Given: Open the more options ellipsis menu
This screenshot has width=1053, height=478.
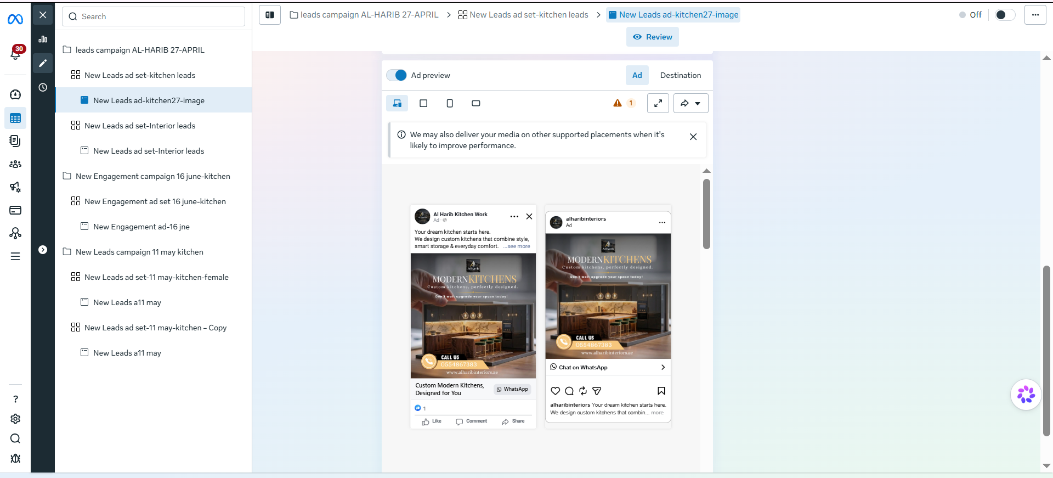Looking at the screenshot, I should tap(1035, 15).
